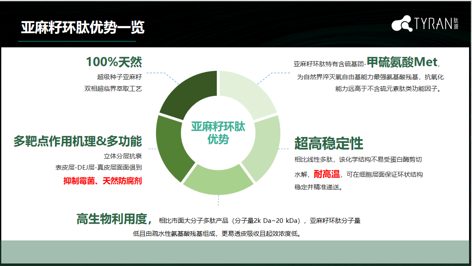Click the heading 100%天然
The width and height of the screenshot is (472, 266).
click(114, 62)
